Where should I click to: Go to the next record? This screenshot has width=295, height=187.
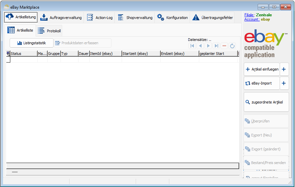(208, 46)
